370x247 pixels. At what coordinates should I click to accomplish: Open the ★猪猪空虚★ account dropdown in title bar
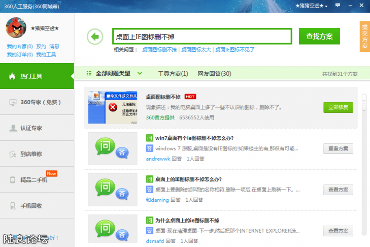(312, 6)
